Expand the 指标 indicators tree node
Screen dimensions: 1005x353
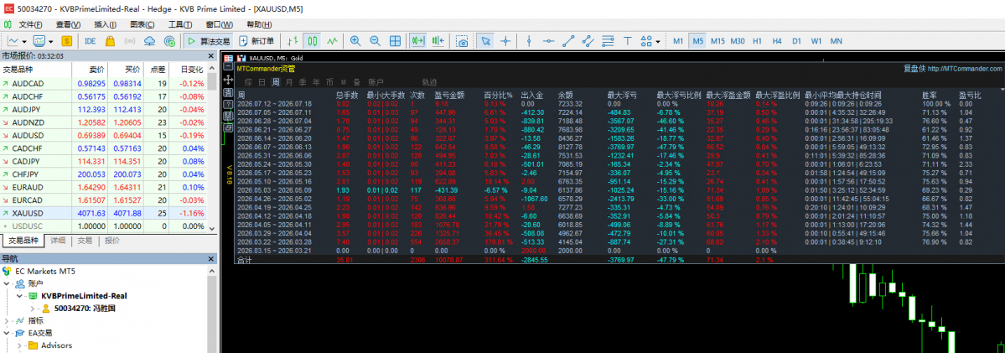pyautogui.click(x=7, y=320)
